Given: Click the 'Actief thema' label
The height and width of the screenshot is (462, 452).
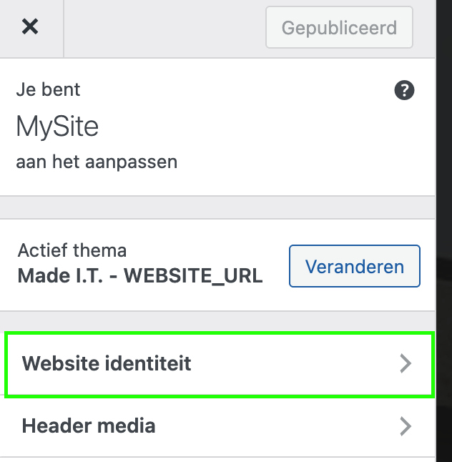Looking at the screenshot, I should pyautogui.click(x=72, y=251).
